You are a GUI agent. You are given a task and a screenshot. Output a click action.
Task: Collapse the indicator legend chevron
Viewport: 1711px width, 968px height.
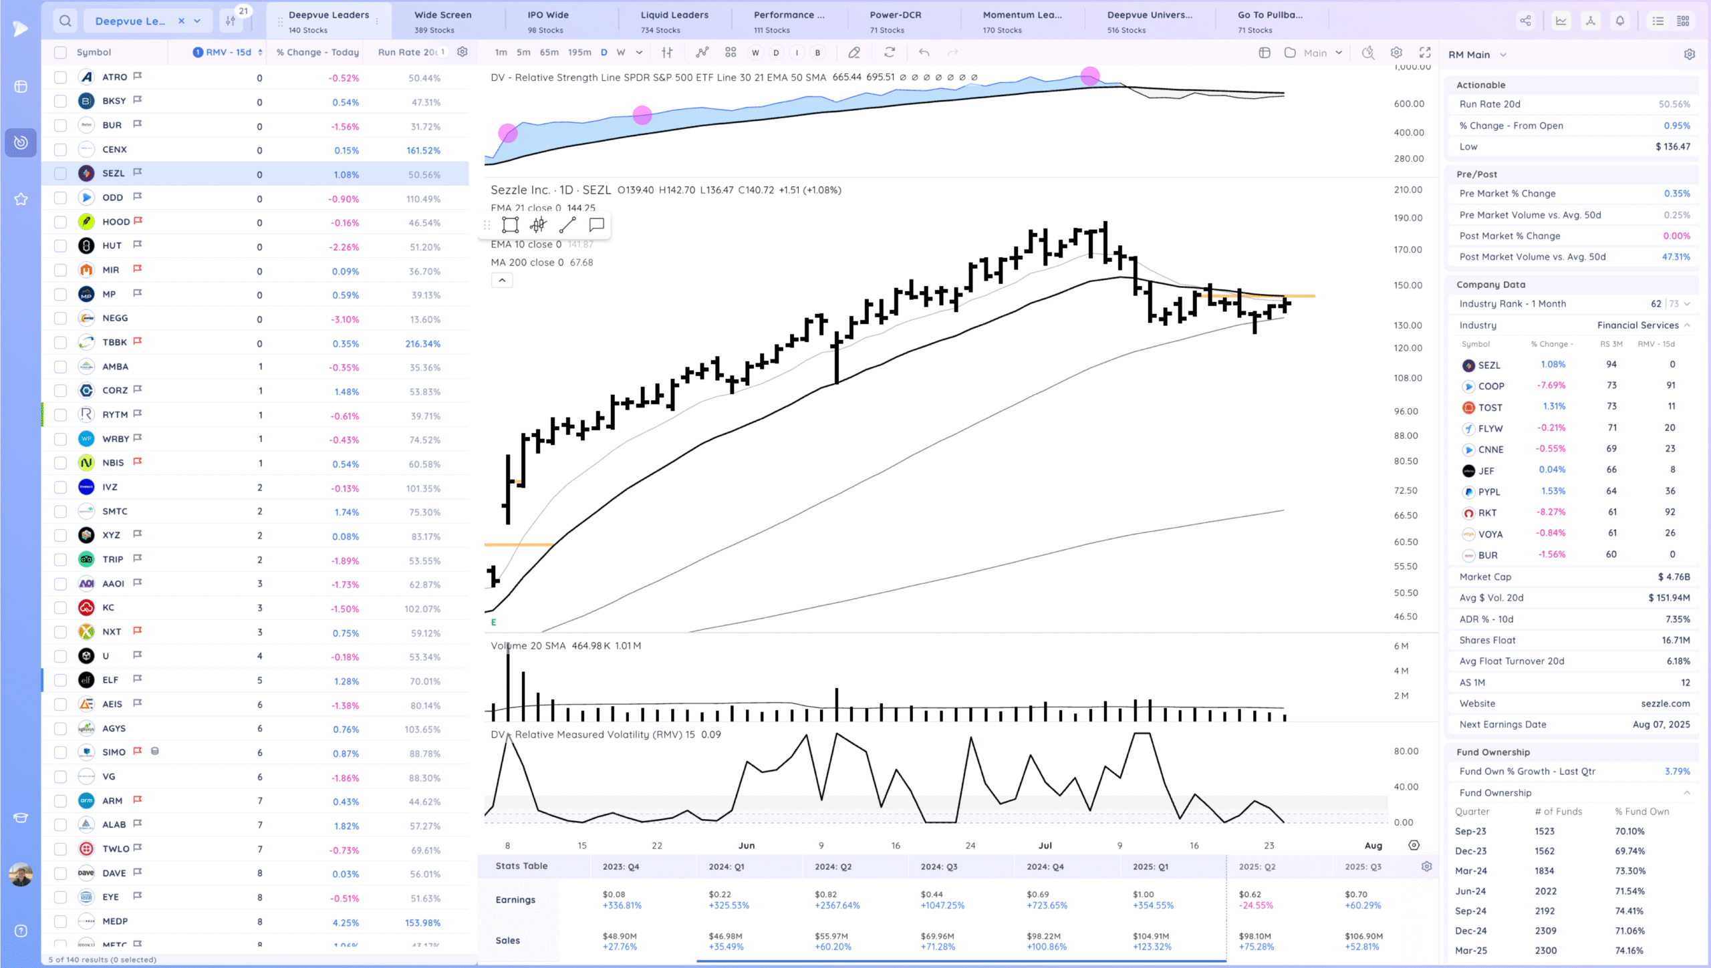[x=502, y=281]
